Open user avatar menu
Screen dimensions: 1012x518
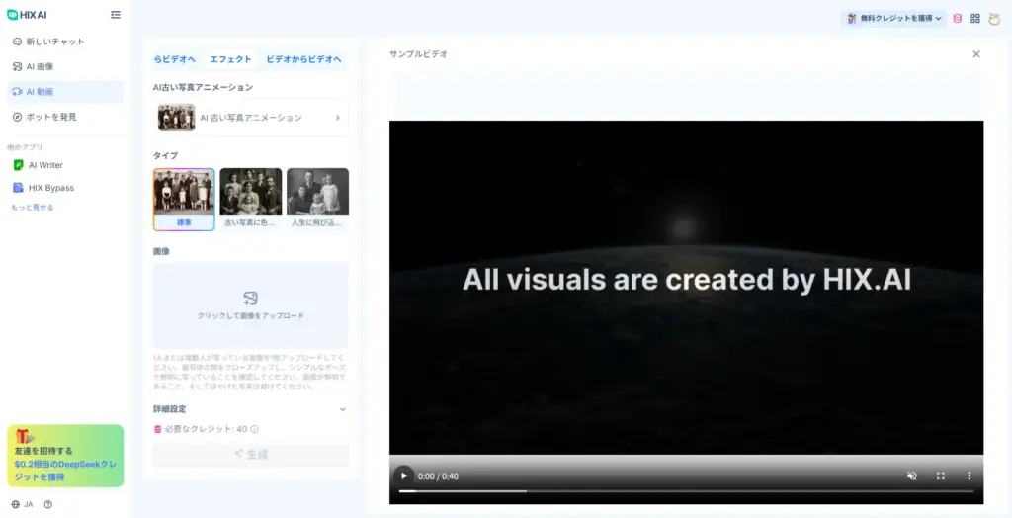pyautogui.click(x=994, y=18)
